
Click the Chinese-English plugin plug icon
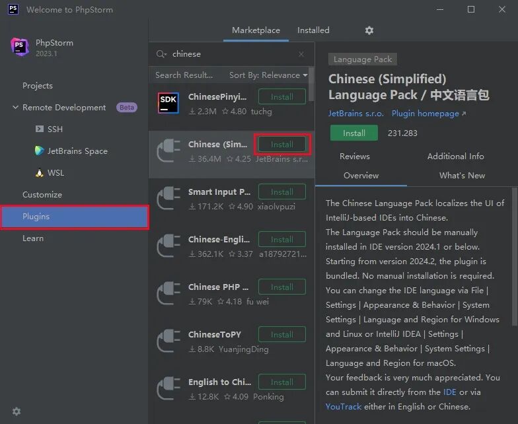coord(168,246)
